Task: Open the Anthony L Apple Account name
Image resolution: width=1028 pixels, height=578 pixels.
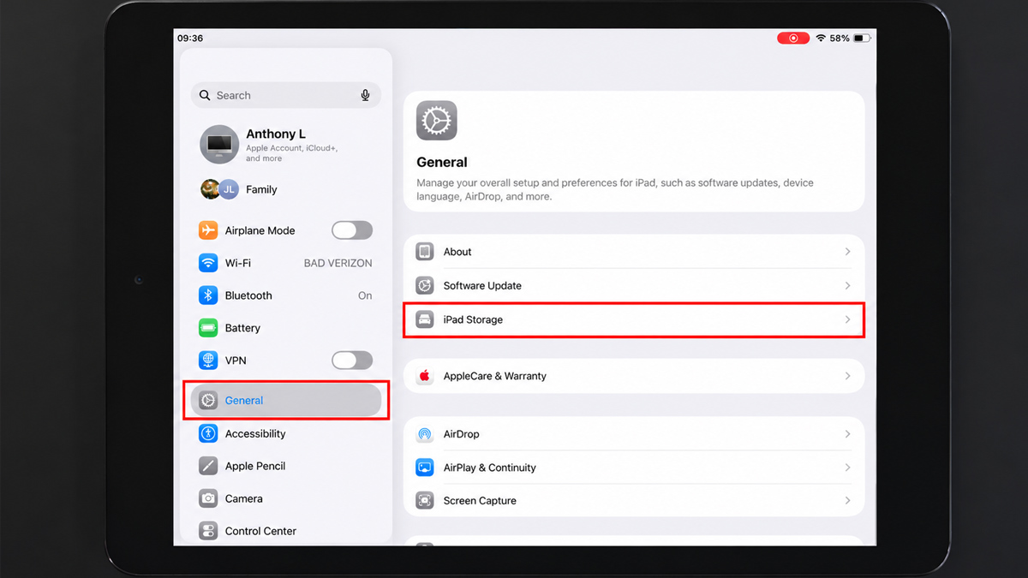Action: coord(276,134)
